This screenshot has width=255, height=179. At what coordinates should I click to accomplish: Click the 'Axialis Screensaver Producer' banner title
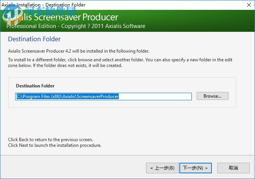point(62,17)
